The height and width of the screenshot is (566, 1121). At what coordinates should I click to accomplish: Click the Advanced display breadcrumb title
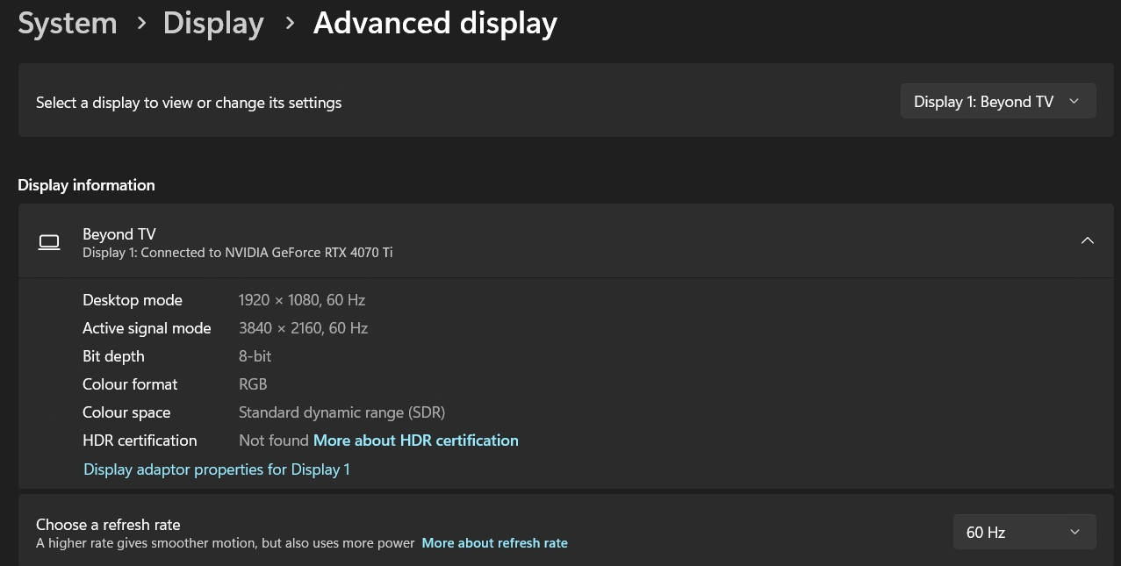[x=435, y=23]
